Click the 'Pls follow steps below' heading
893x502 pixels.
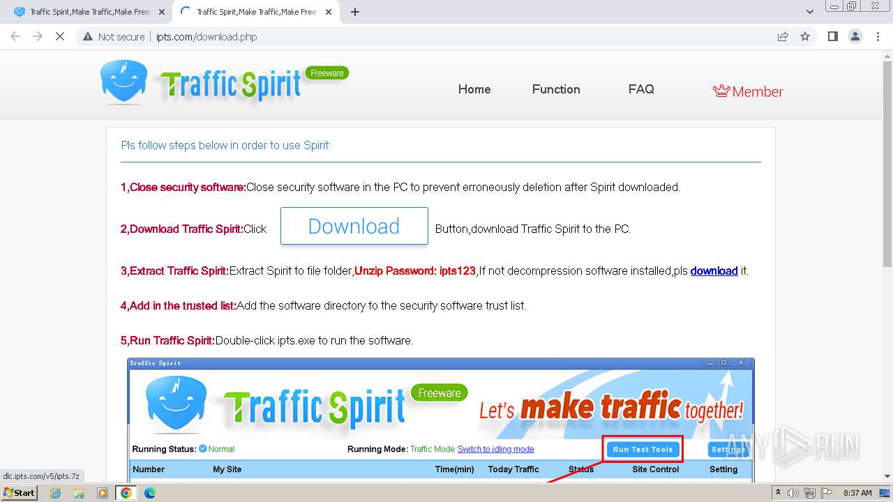[226, 145]
